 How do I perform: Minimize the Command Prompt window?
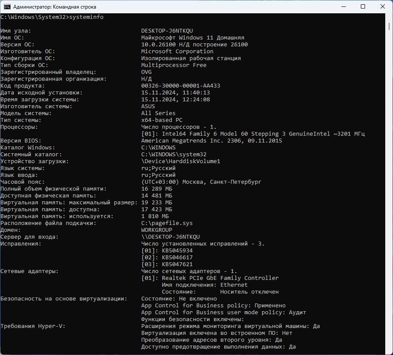pos(343,6)
